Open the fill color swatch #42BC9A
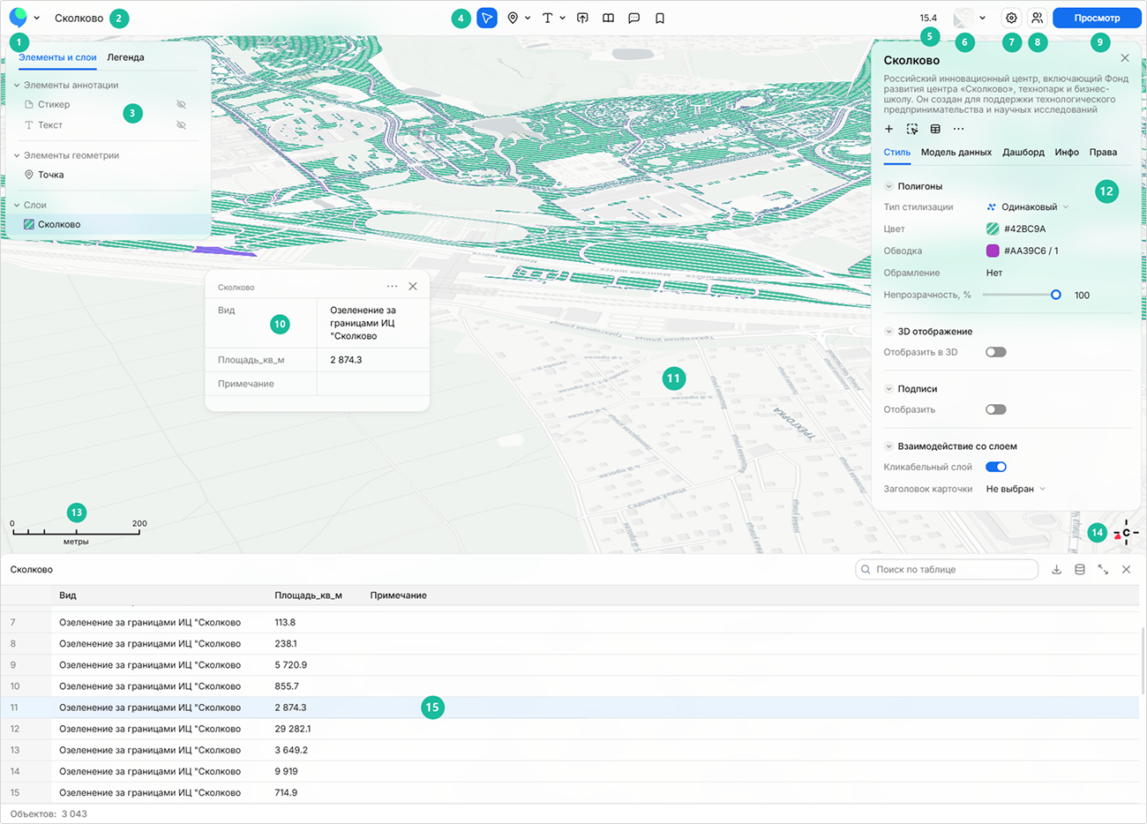This screenshot has height=824, width=1147. coord(993,228)
